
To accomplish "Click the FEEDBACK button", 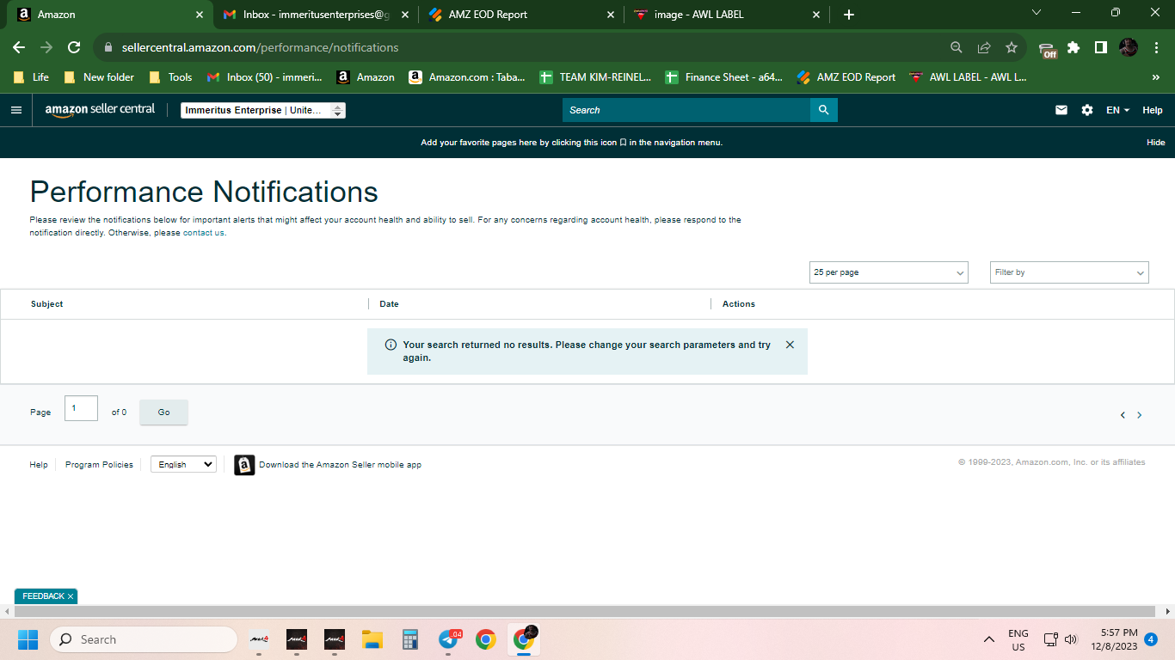I will click(43, 596).
